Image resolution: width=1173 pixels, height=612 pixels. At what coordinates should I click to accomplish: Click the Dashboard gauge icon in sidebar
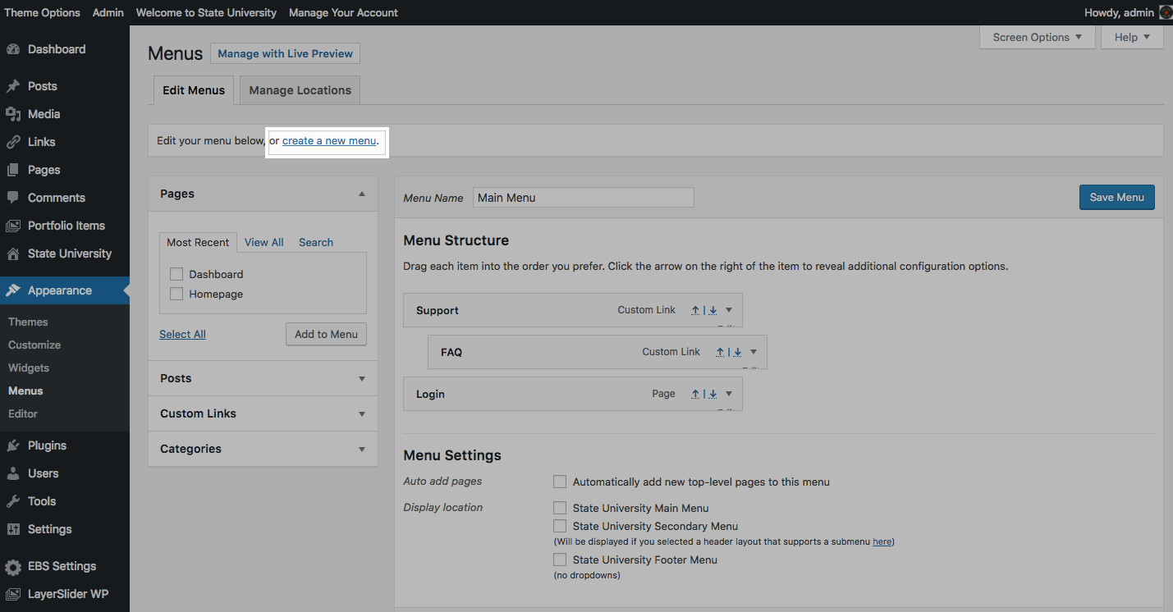pos(13,49)
